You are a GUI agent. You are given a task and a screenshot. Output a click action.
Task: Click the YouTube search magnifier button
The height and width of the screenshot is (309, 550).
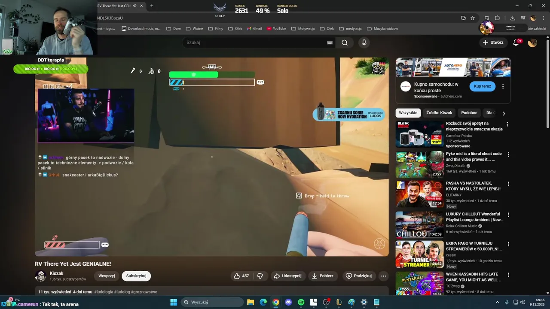point(345,42)
